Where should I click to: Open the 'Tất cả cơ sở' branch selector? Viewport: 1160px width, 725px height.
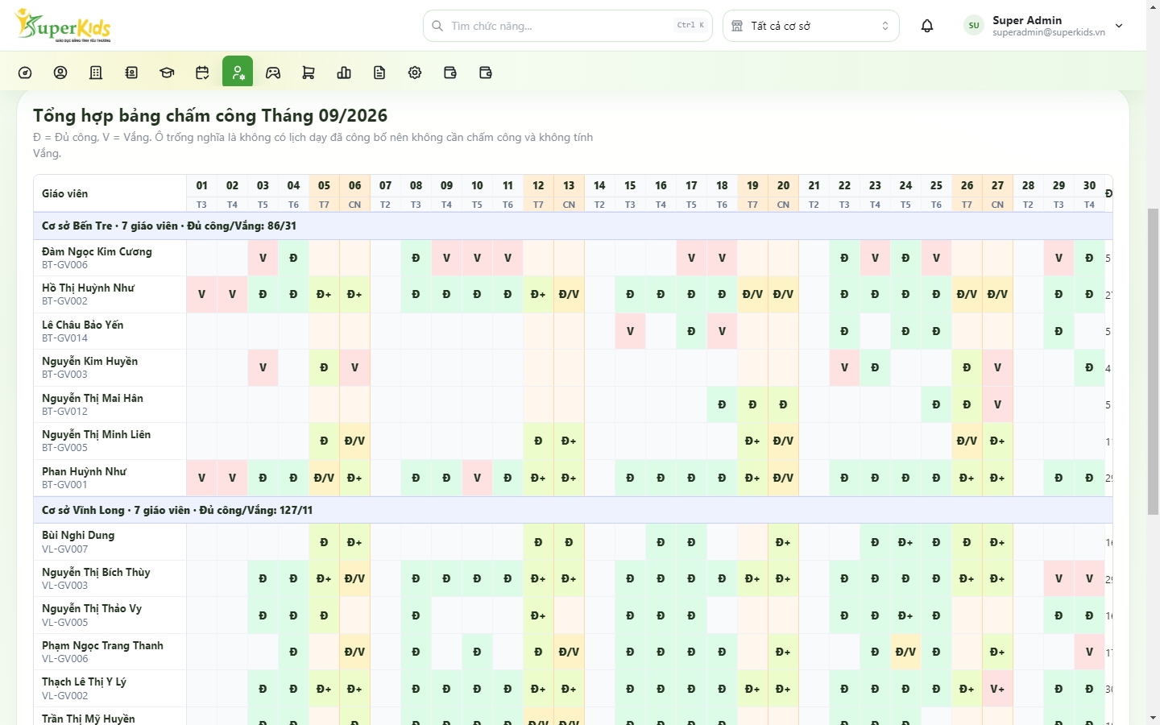[811, 26]
